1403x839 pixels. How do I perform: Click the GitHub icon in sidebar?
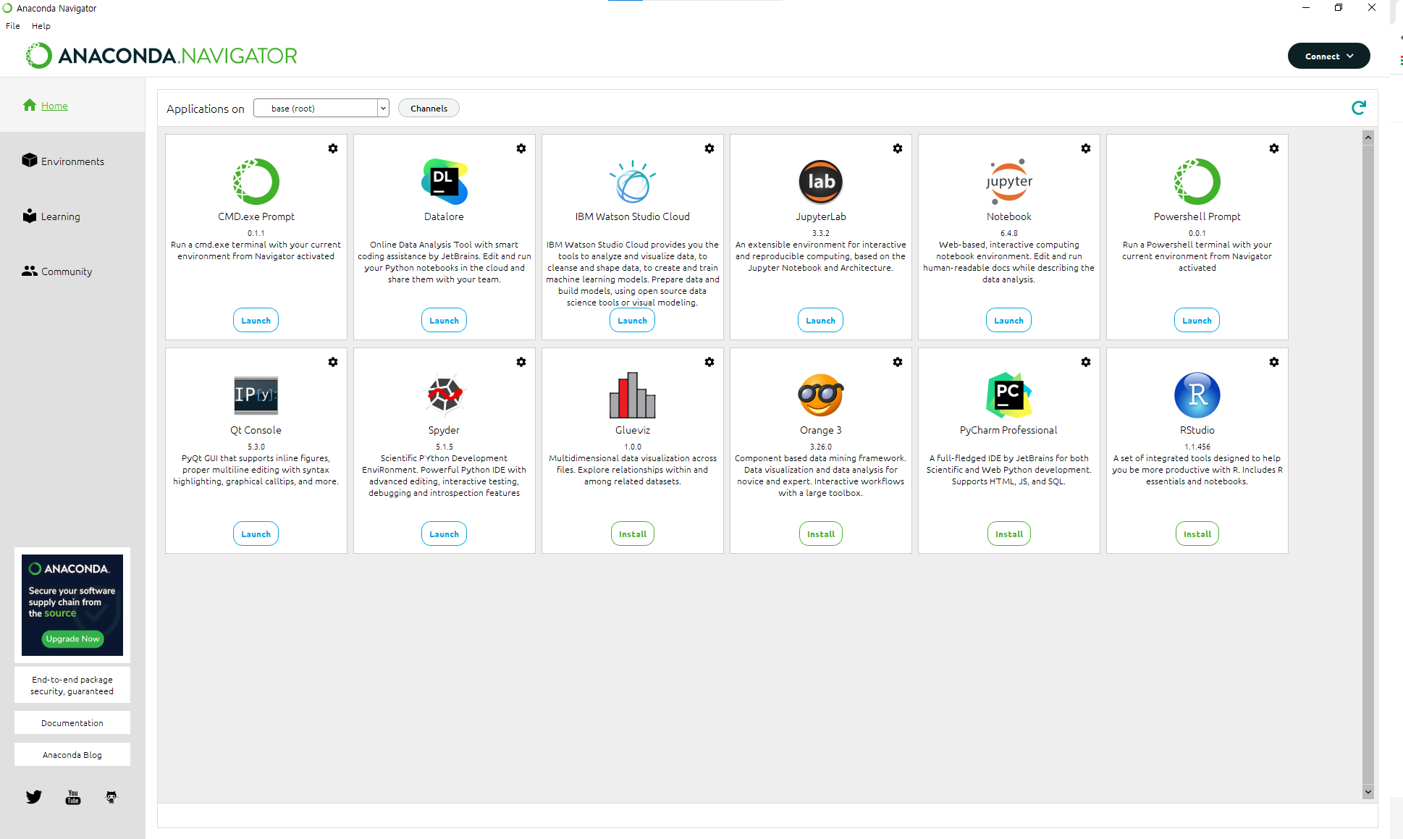111,797
